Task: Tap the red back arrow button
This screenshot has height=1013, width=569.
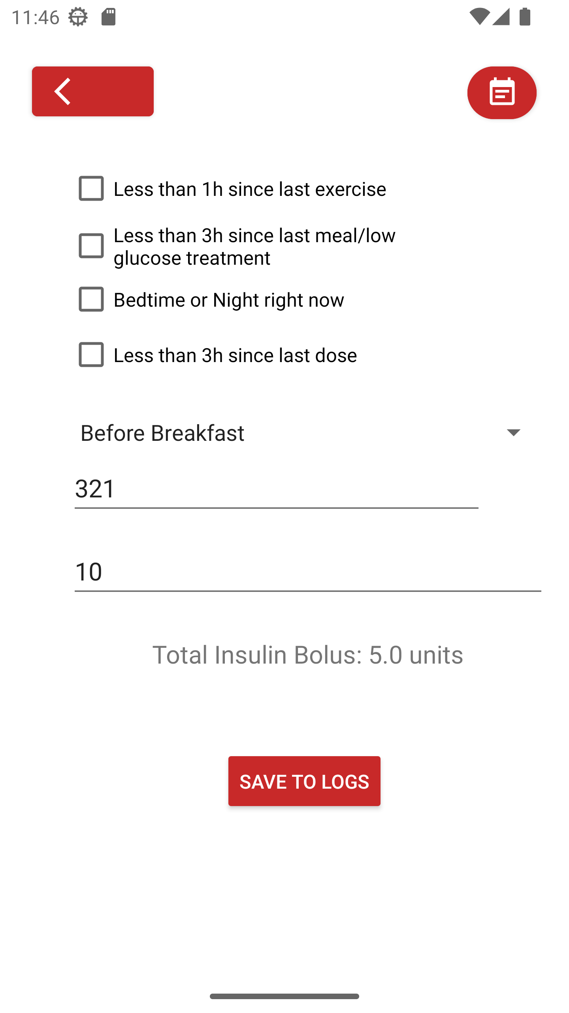Action: point(92,91)
